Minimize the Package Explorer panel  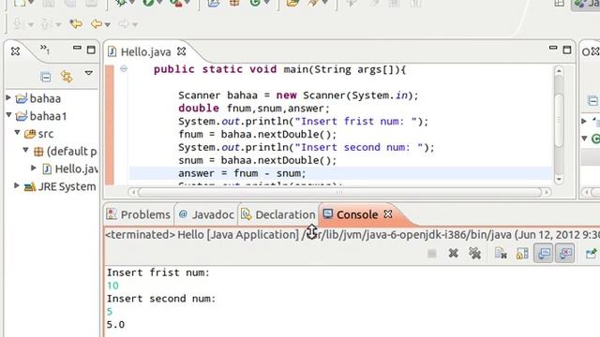tap(77, 48)
